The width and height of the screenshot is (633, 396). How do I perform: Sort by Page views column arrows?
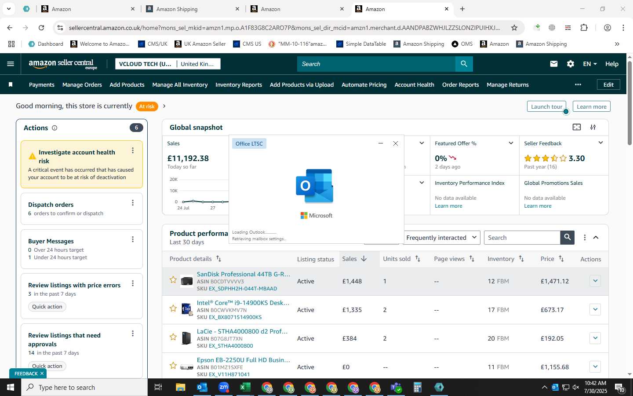click(x=472, y=259)
